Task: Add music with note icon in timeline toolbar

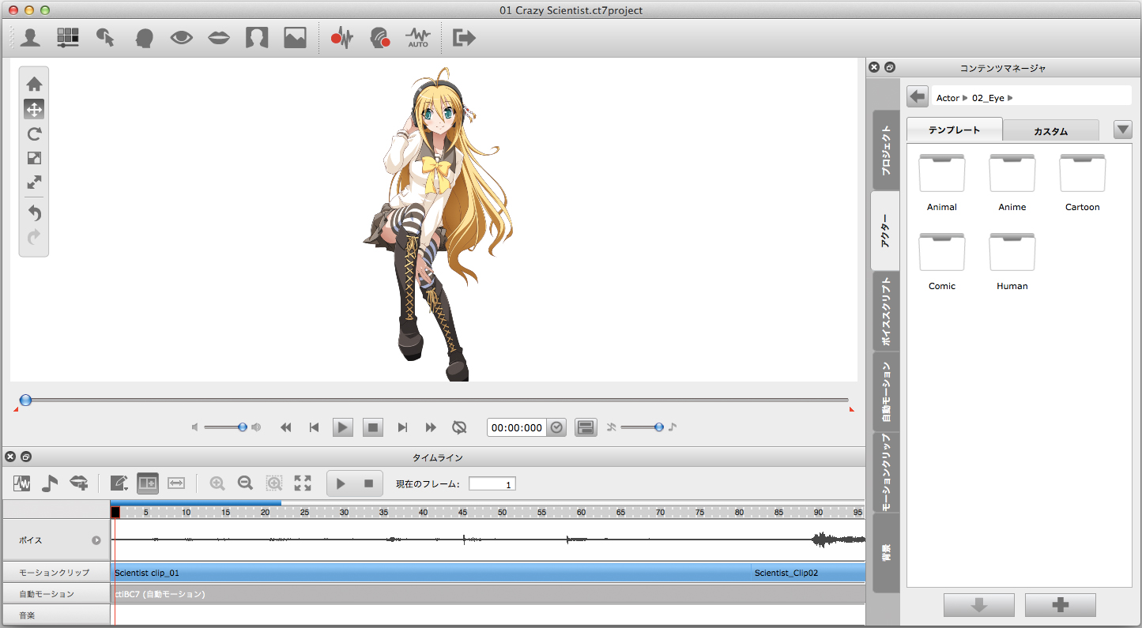Action: tap(50, 483)
